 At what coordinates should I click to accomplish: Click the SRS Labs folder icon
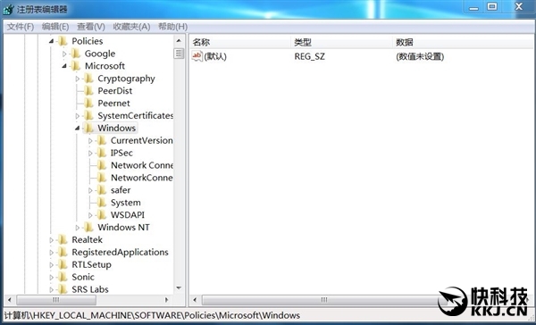[63, 289]
